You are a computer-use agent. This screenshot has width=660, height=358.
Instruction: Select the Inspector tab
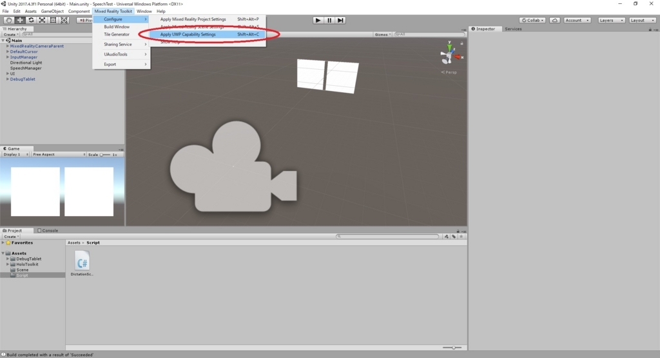click(483, 29)
